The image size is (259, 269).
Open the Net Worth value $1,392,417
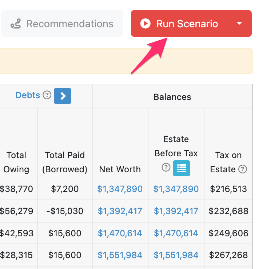(x=120, y=211)
